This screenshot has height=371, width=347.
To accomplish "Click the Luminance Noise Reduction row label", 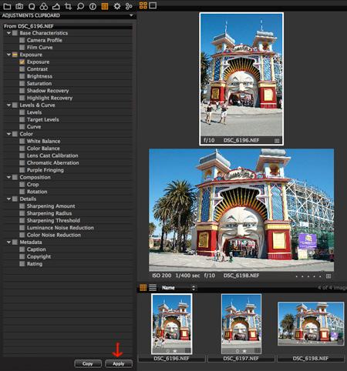I will (x=60, y=228).
